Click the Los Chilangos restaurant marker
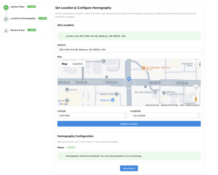218x175 pixels. click(x=143, y=68)
